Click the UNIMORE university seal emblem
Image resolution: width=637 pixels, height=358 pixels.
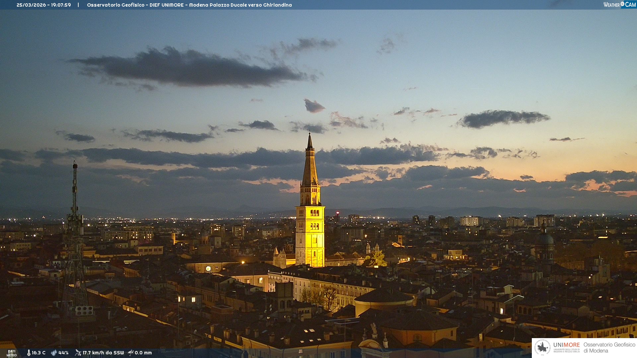pos(542,347)
